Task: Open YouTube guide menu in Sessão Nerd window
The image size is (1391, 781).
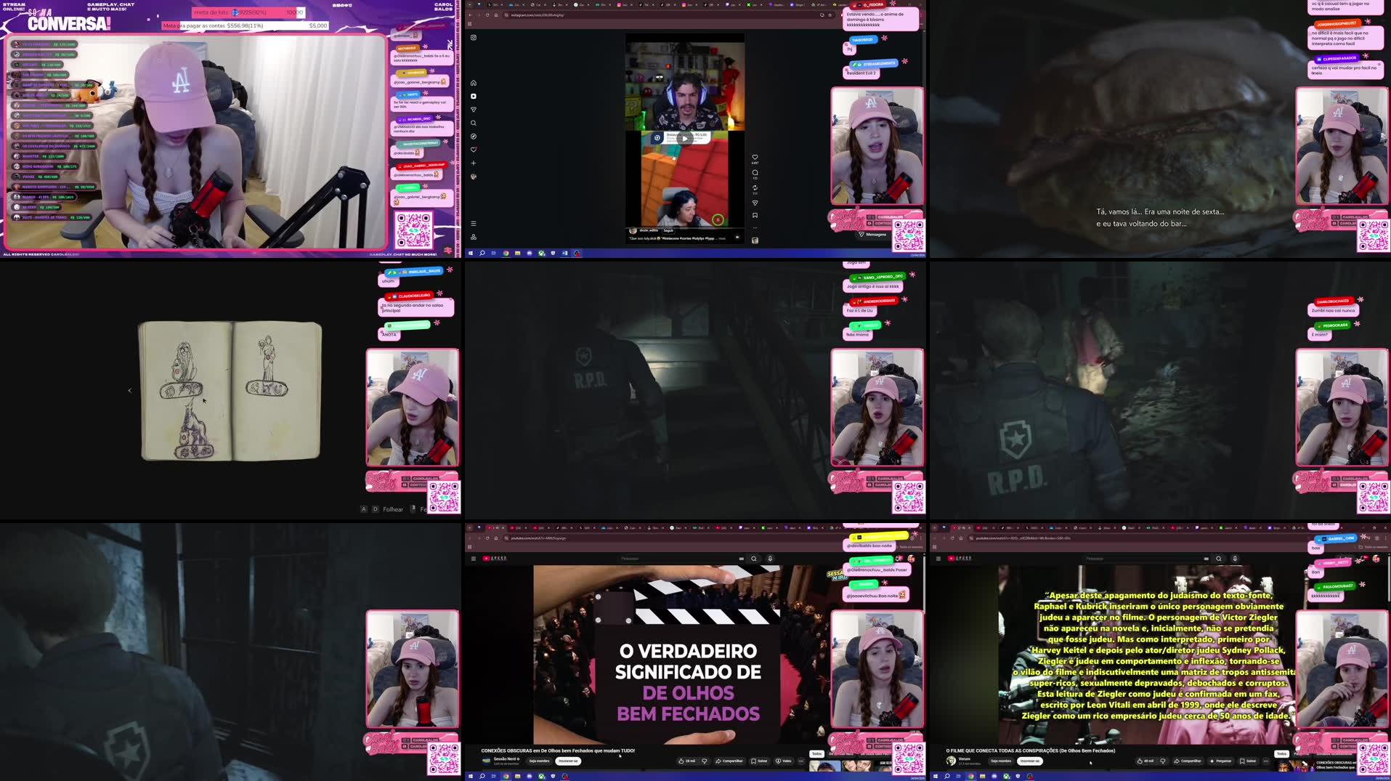Action: (x=473, y=559)
